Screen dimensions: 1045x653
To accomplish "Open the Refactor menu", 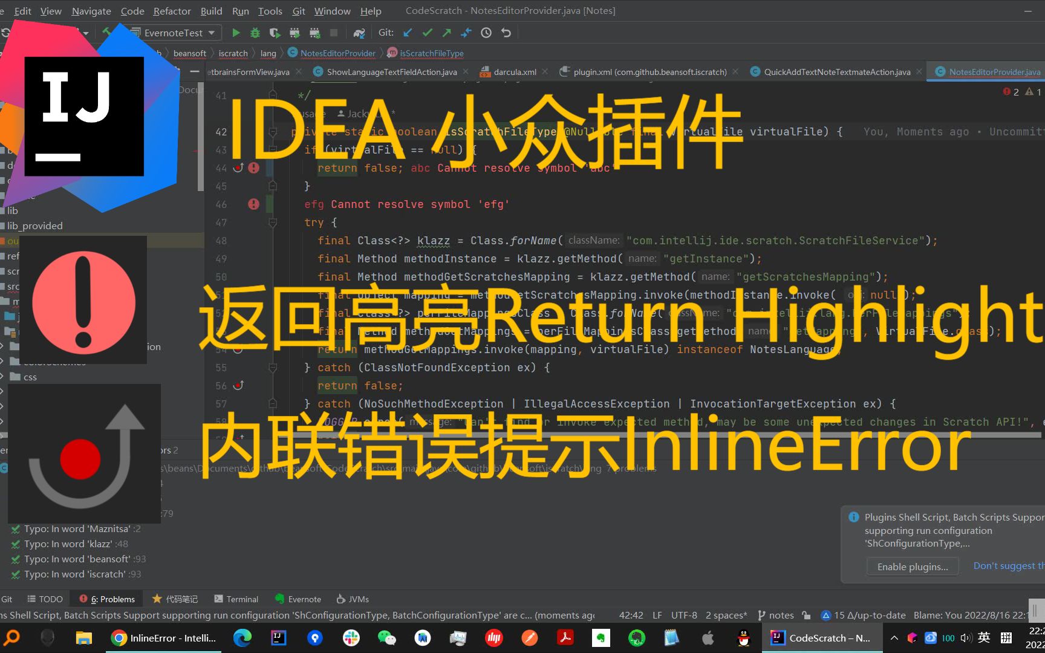I will 172,11.
